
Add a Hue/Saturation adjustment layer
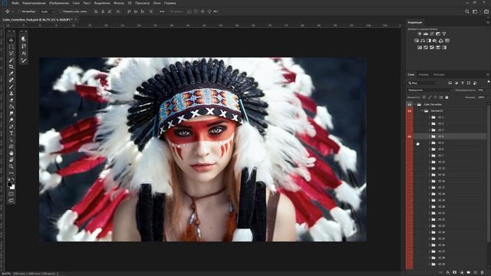pos(417,41)
